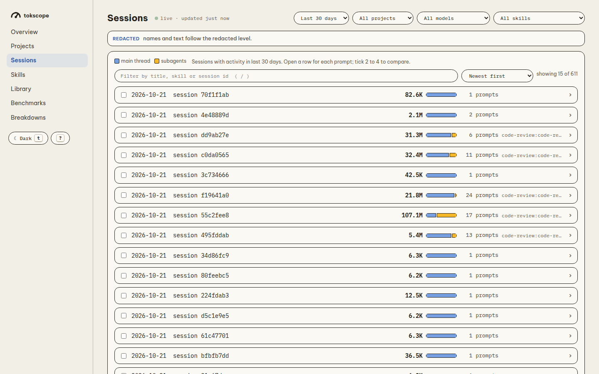Image resolution: width=599 pixels, height=374 pixels.
Task: Expand session 61c47701 row chevron
Action: [x=570, y=336]
